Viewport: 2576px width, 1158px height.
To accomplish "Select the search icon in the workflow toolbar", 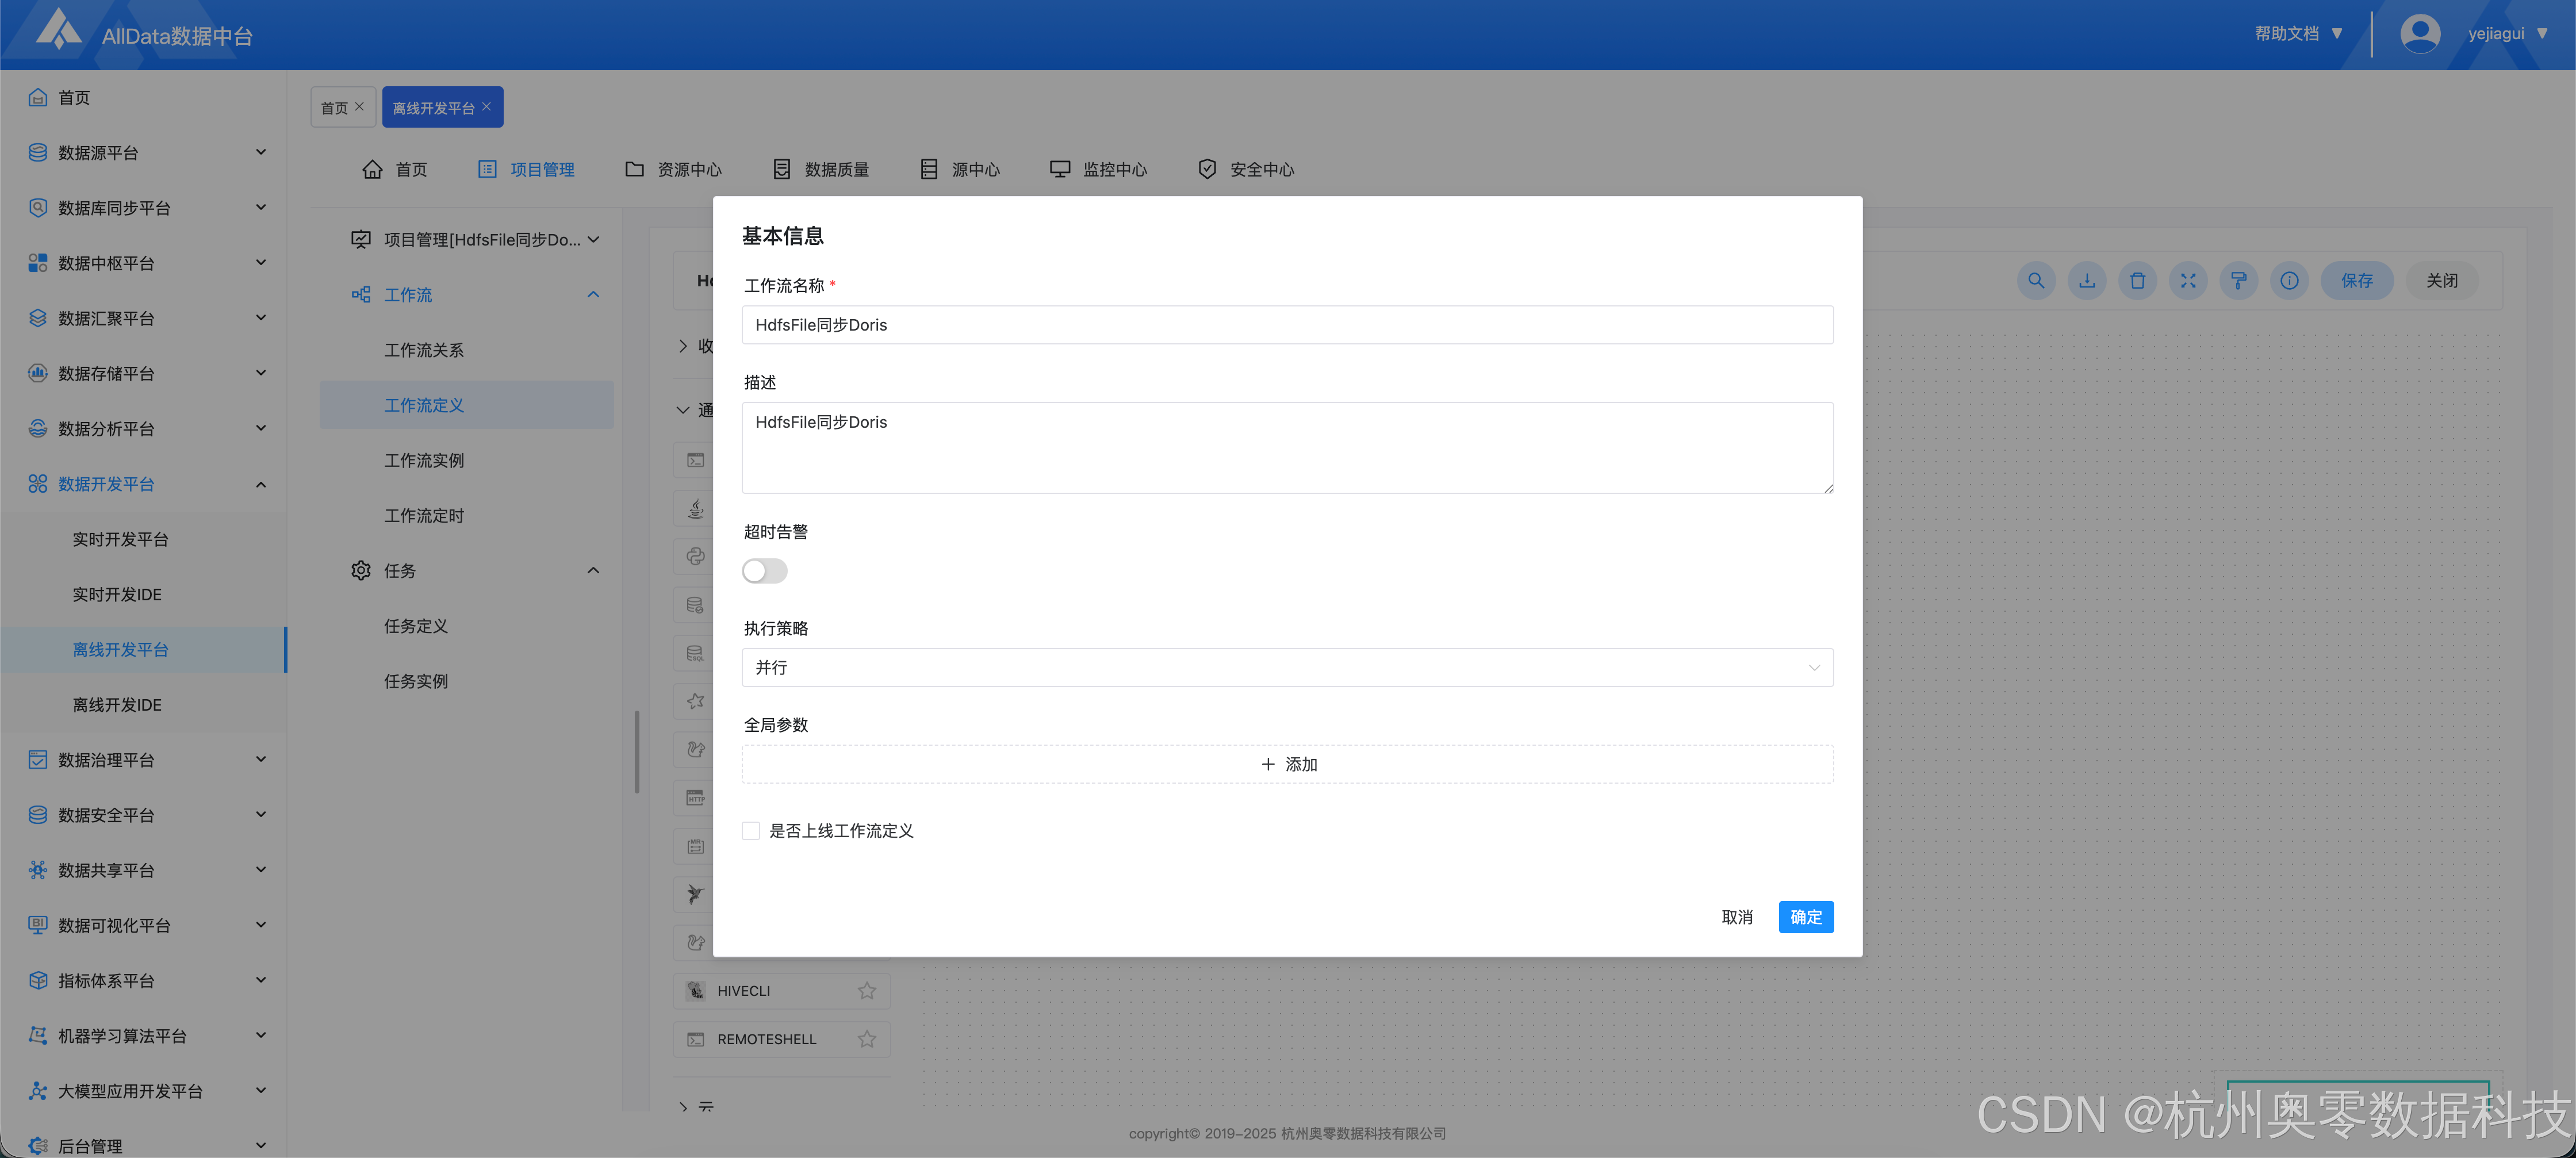I will [x=2036, y=281].
